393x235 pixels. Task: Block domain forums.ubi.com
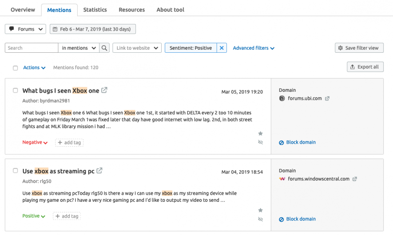301,142
